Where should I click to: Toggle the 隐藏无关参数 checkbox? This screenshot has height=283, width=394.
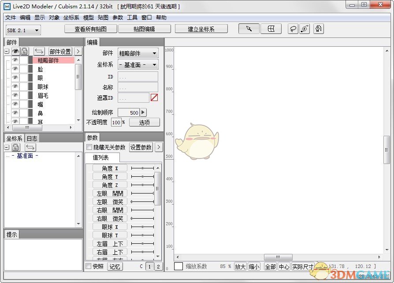[89, 147]
